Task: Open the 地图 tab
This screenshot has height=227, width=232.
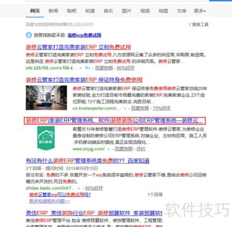Action: [x=163, y=11]
